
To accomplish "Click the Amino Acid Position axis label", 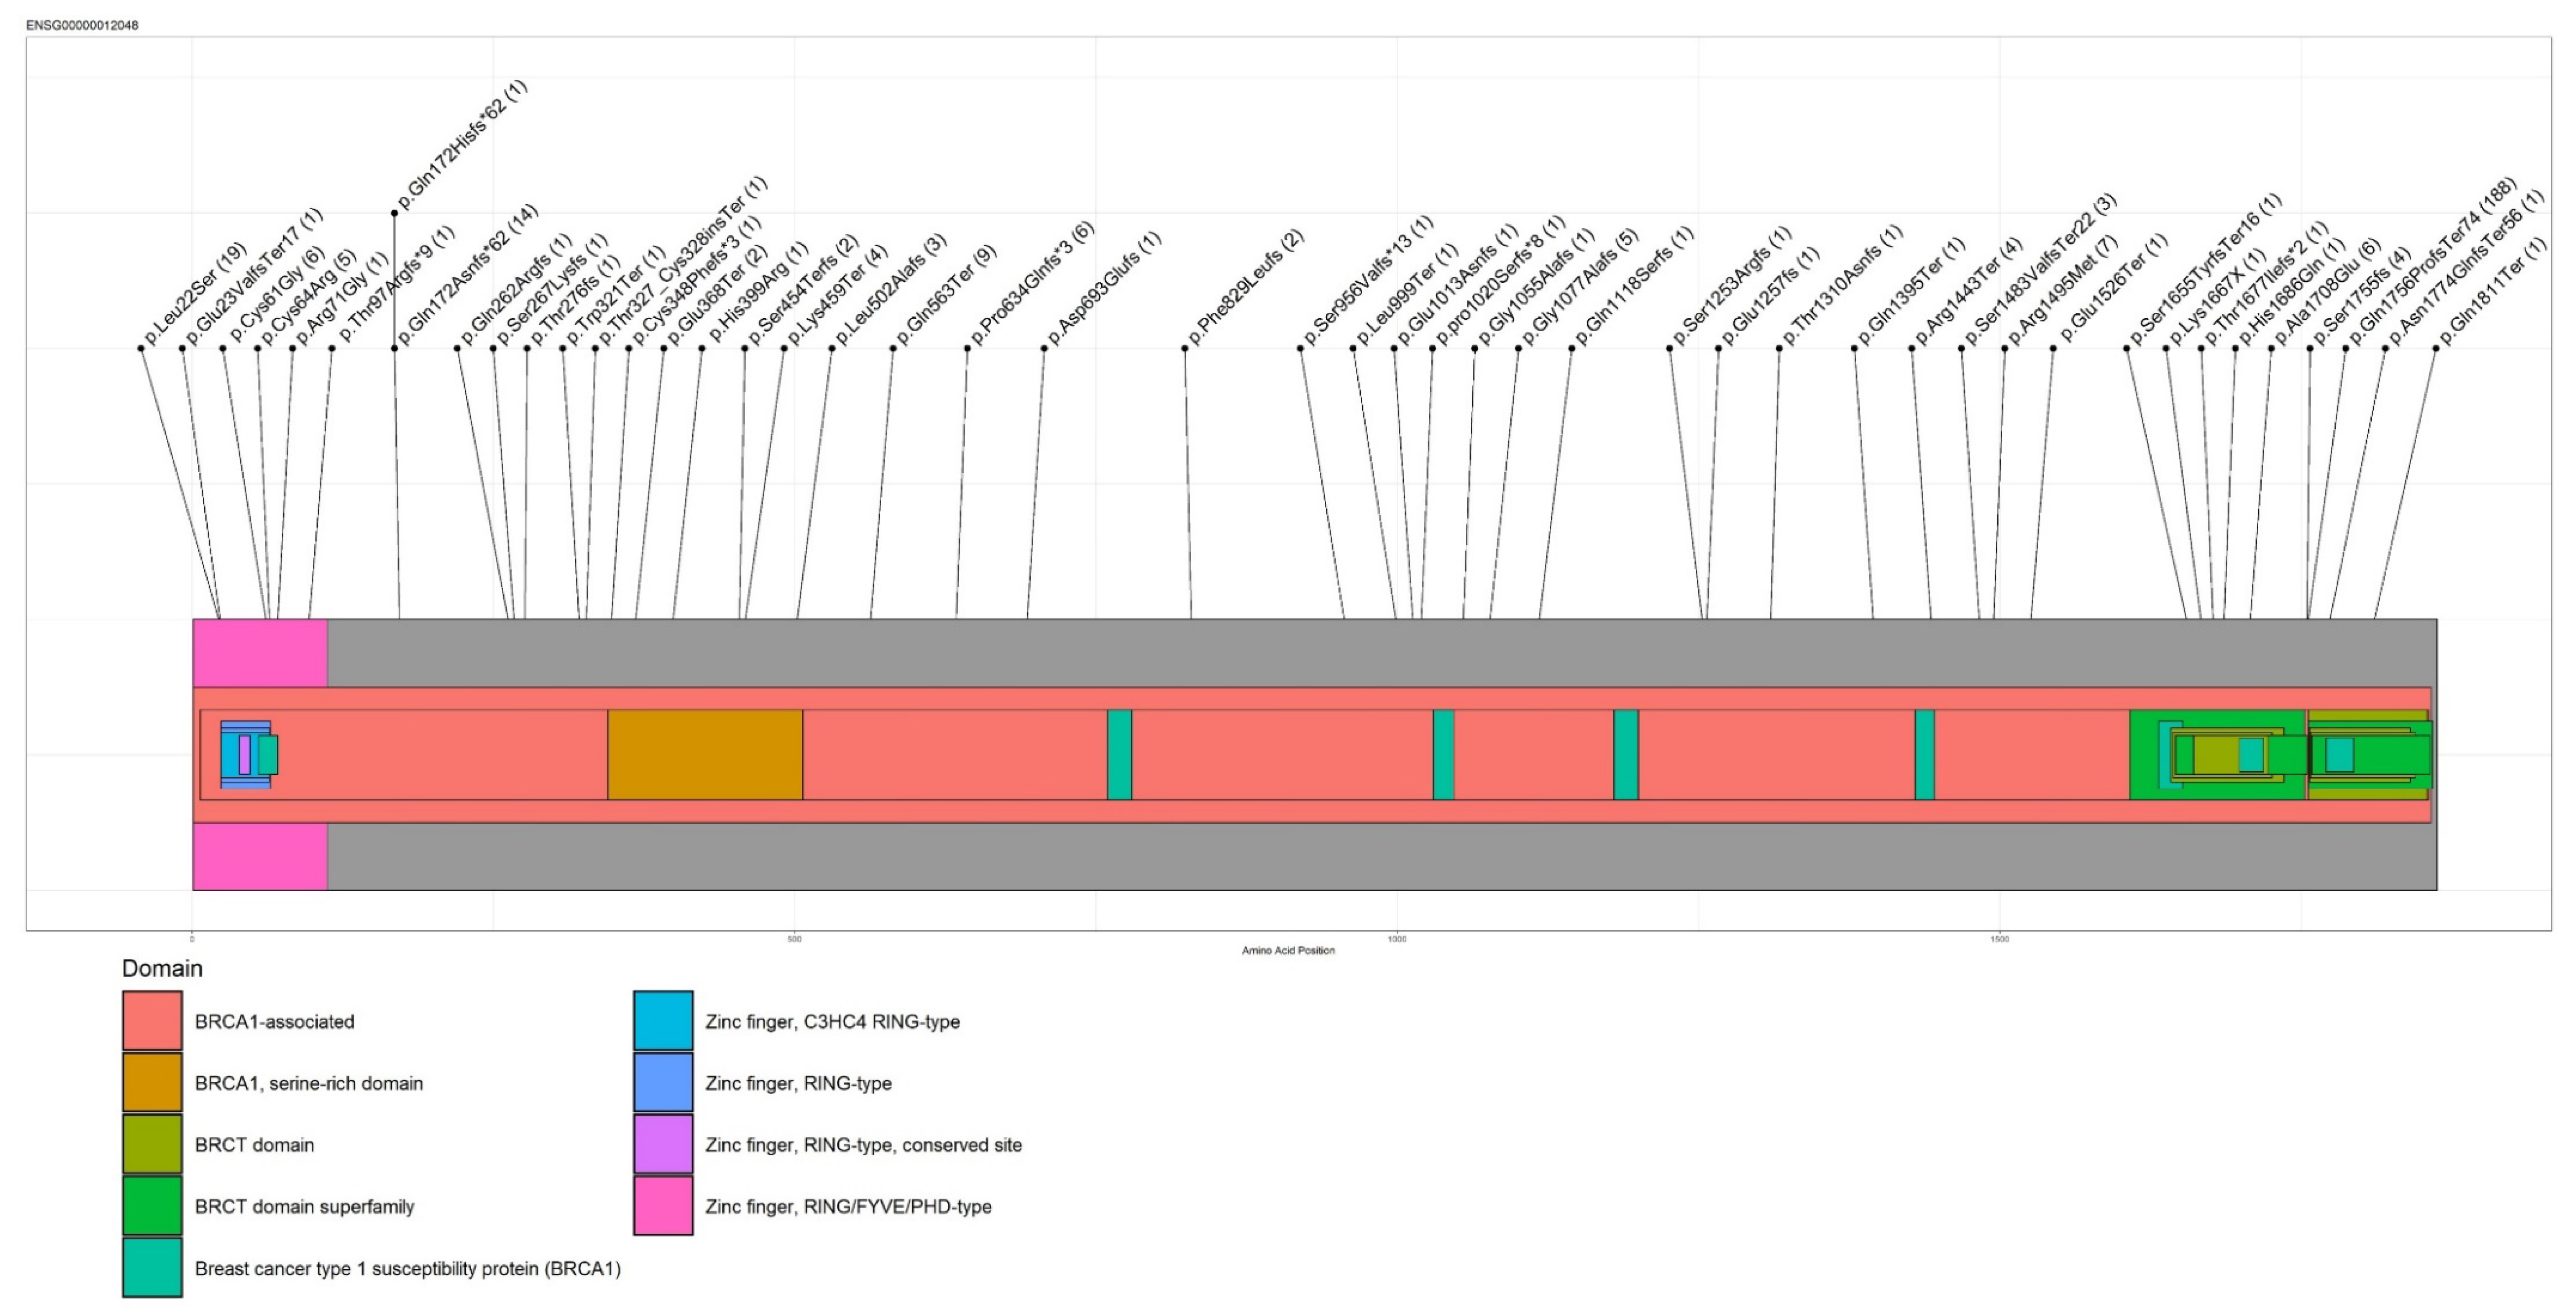I will (1288, 950).
